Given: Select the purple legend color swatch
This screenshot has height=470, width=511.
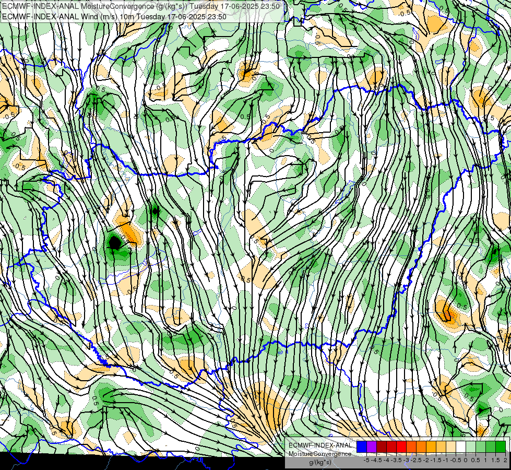Looking at the screenshot, I should pyautogui.click(x=372, y=447).
